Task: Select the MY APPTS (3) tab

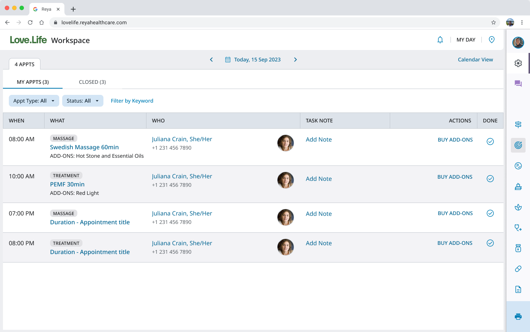Action: [x=33, y=82]
